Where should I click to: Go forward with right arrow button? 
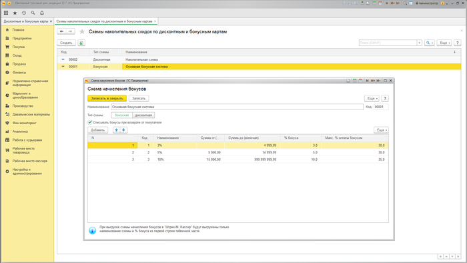[x=70, y=31]
